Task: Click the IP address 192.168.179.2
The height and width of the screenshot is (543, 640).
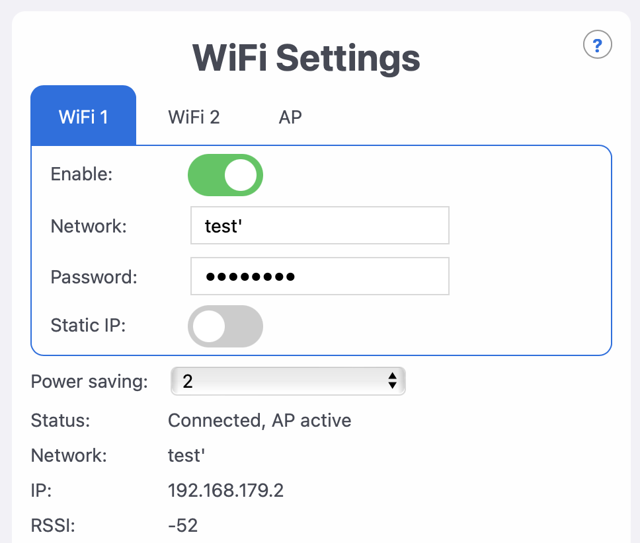Action: 225,491
